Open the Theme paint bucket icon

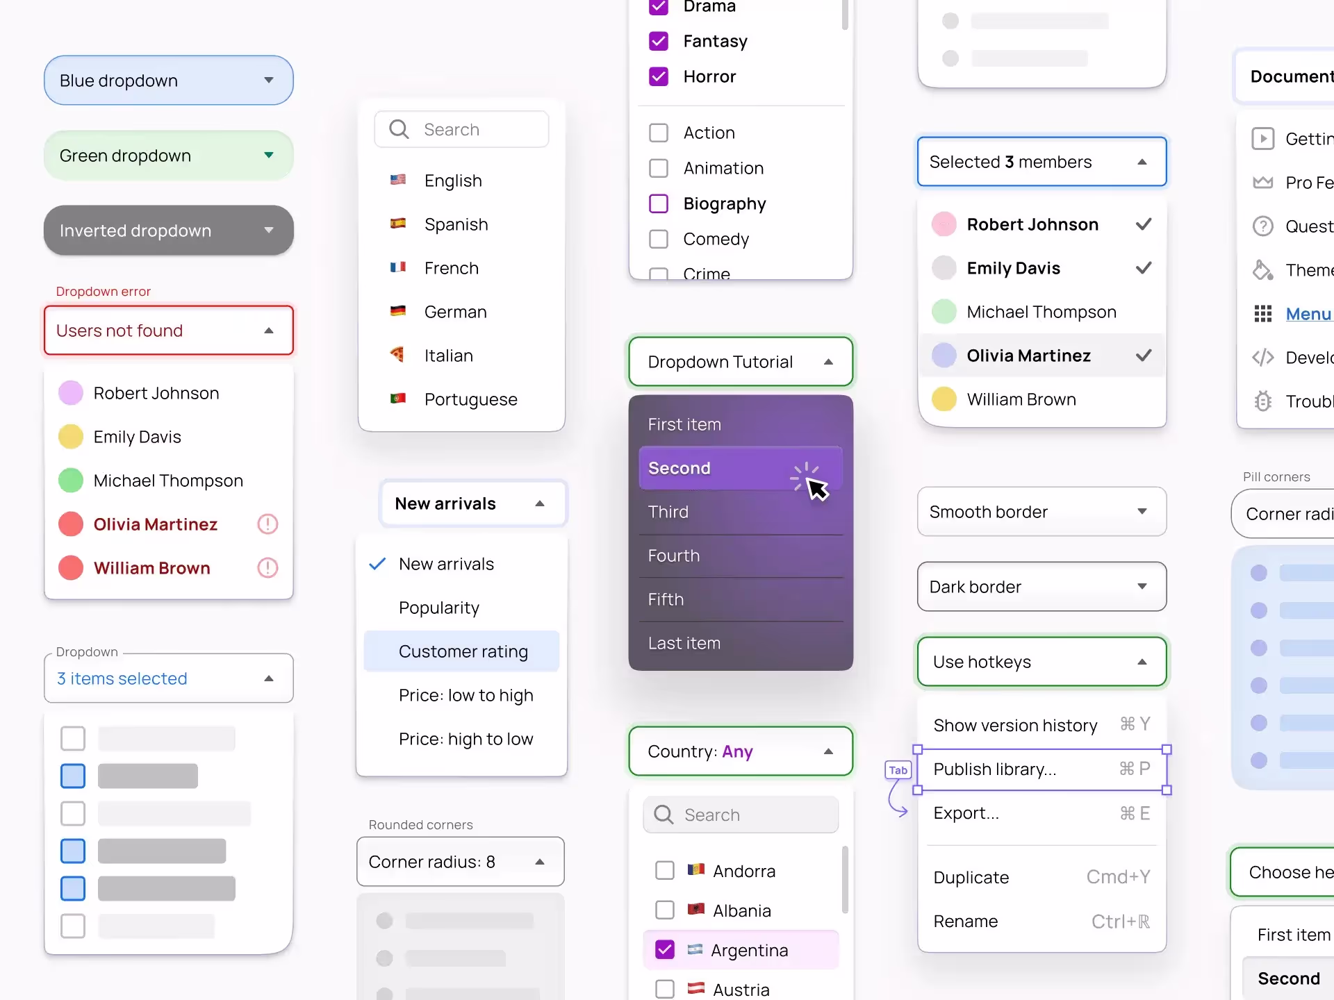(x=1263, y=269)
